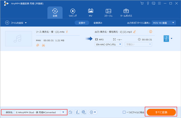The height and width of the screenshot is (118, 181).
Task: Click the output file name text
Action: point(113,32)
